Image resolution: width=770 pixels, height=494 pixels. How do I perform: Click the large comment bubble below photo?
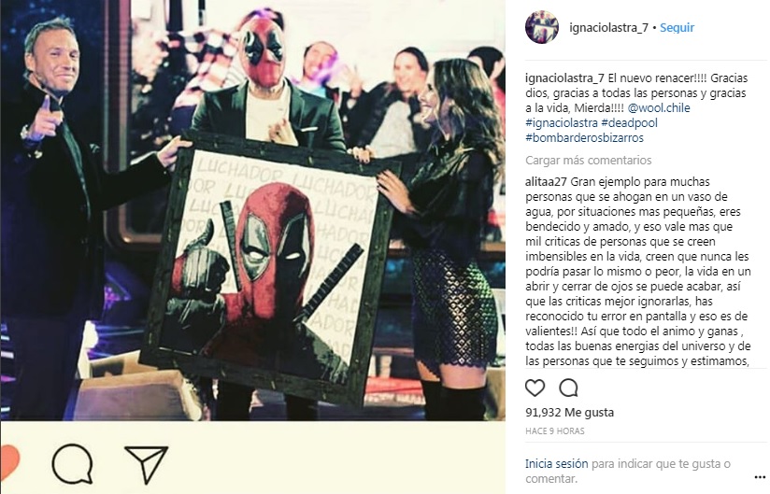[x=73, y=463]
